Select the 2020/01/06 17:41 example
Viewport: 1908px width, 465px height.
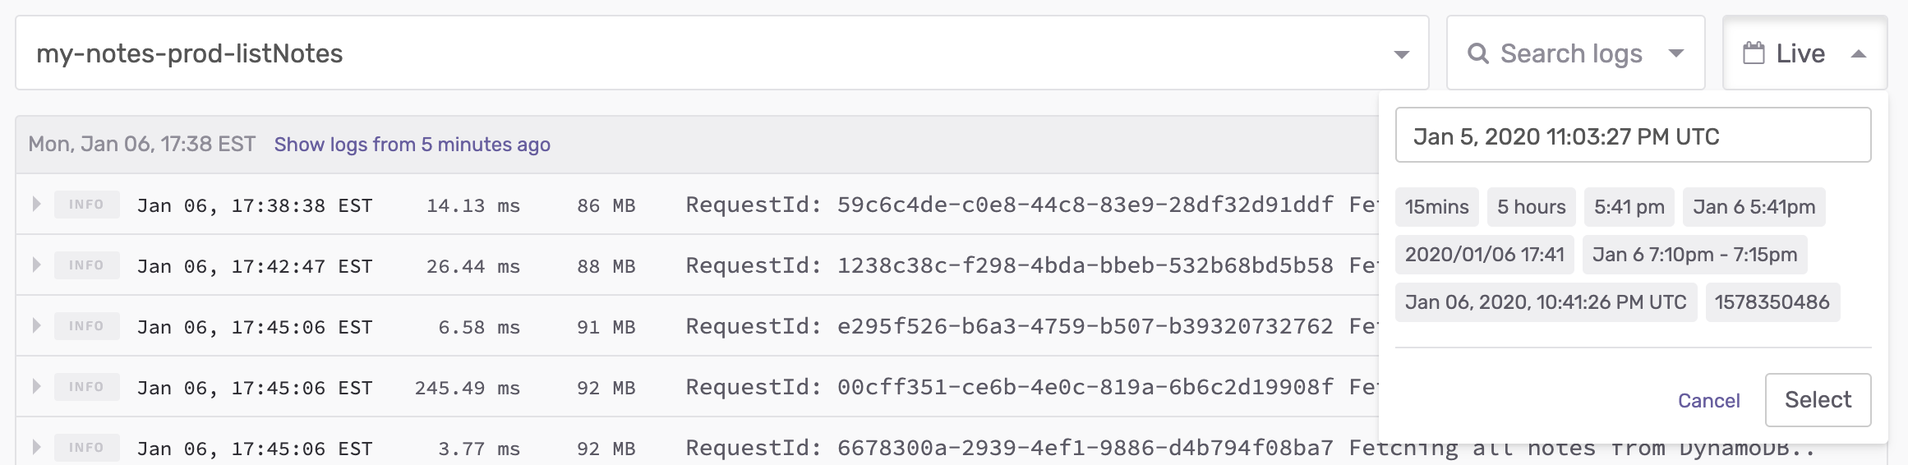tap(1484, 255)
